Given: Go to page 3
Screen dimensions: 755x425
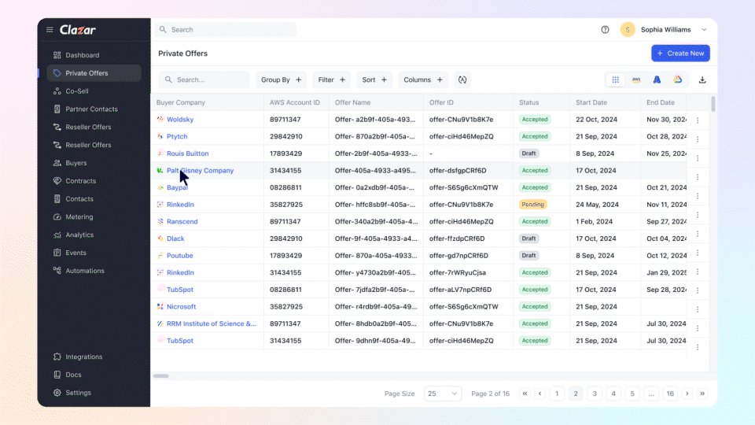Looking at the screenshot, I should pyautogui.click(x=595, y=394).
